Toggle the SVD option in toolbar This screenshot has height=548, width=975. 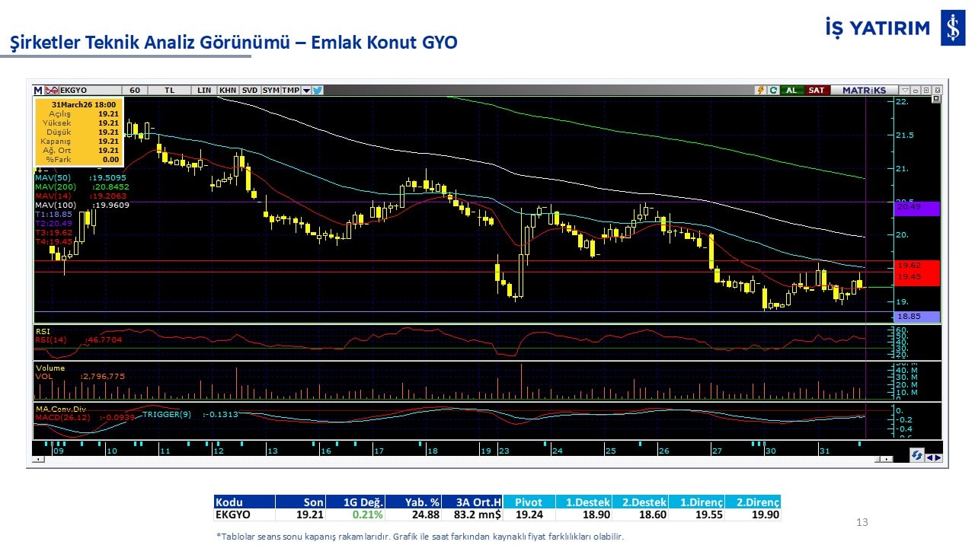click(x=250, y=90)
